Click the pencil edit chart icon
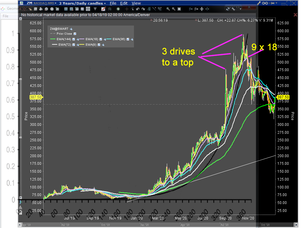This screenshot has height=228, width=302. coord(104,9)
